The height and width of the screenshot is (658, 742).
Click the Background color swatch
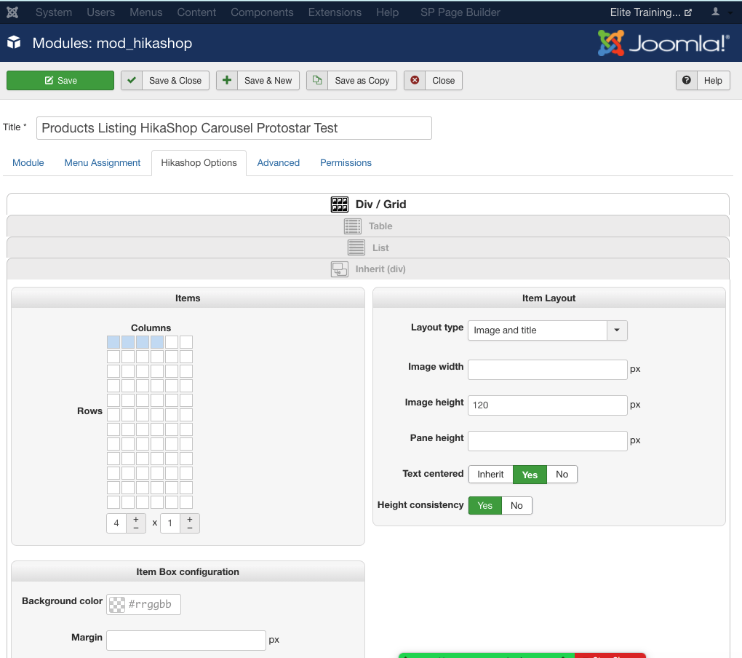tap(116, 604)
